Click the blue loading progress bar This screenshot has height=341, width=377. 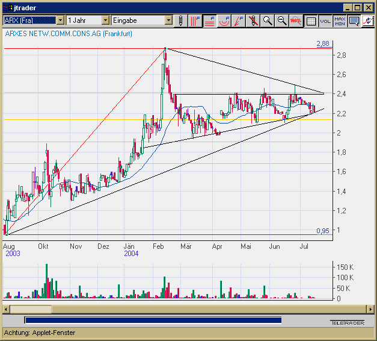153,320
